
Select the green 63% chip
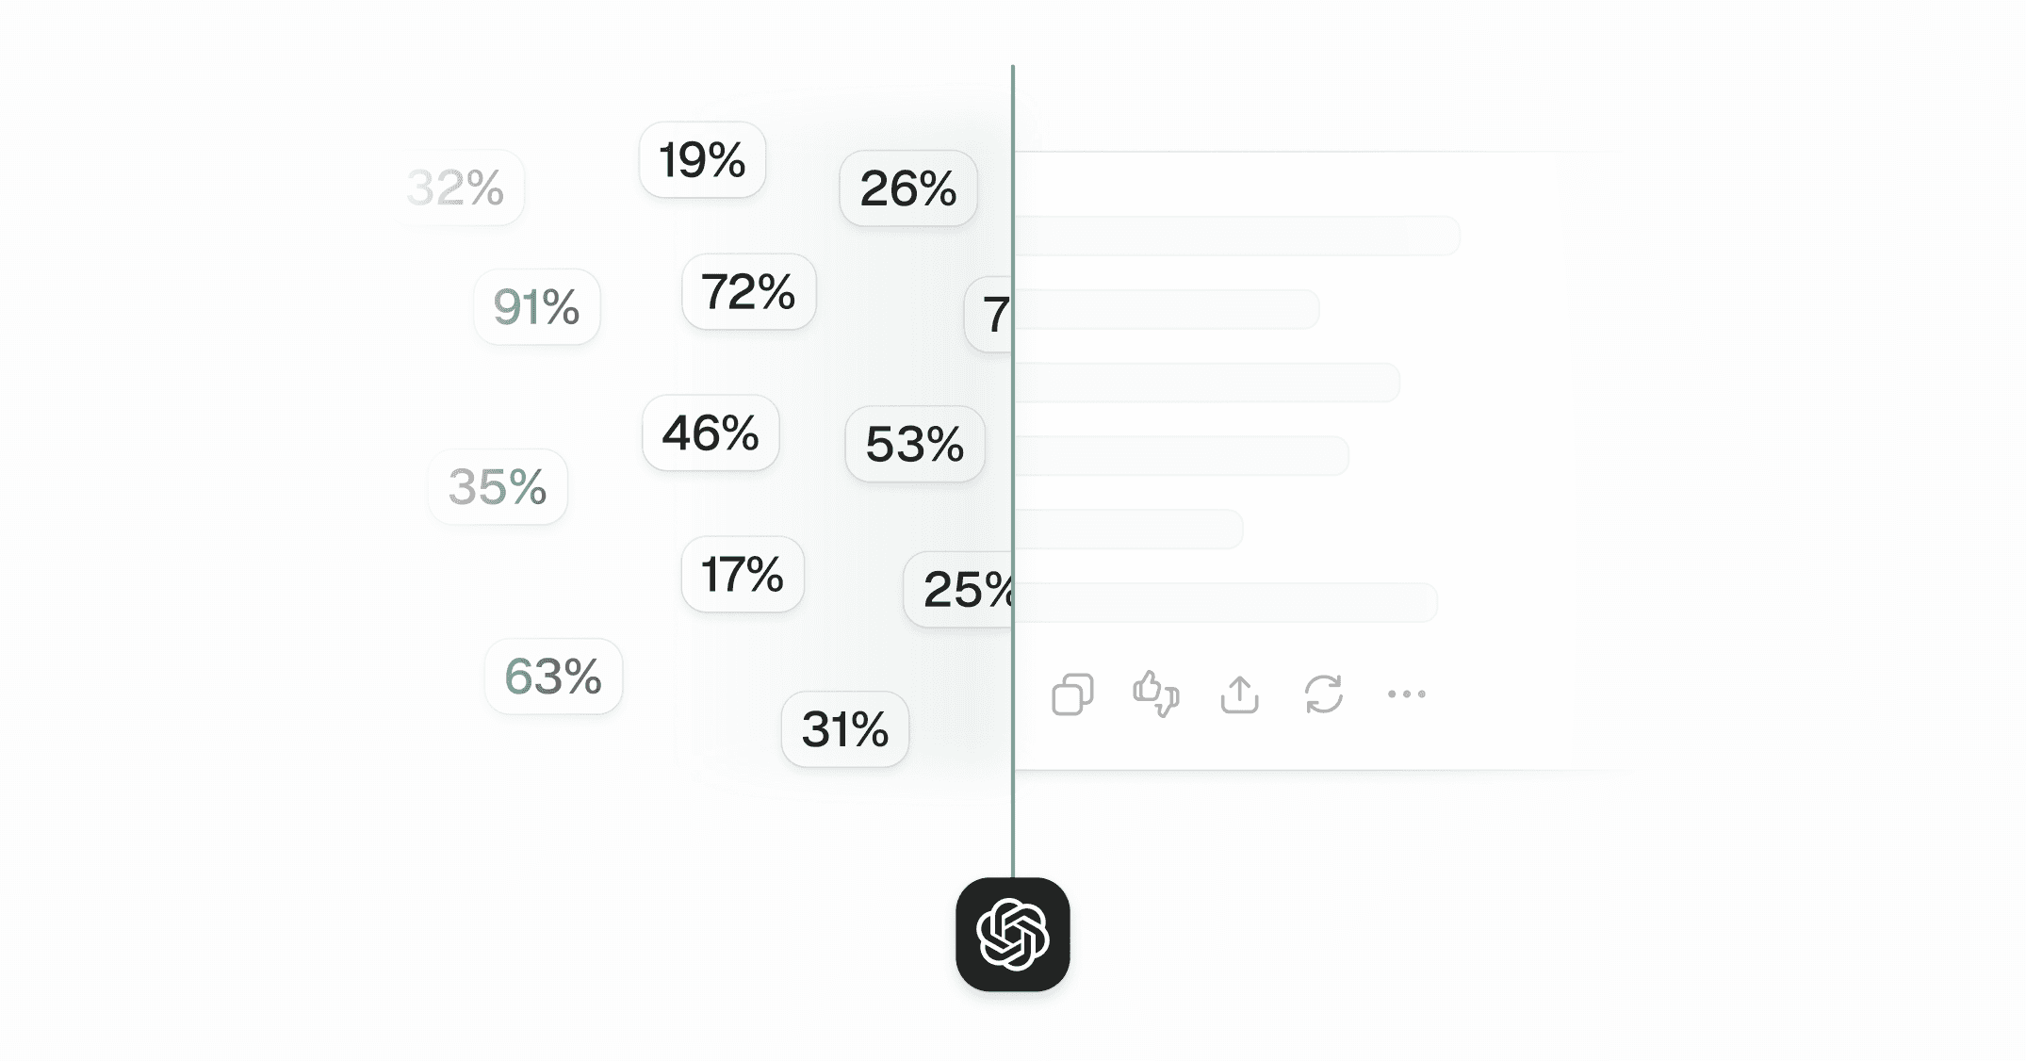point(554,676)
